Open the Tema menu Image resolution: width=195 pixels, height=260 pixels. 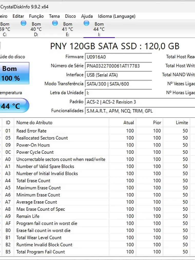pyautogui.click(x=54, y=16)
